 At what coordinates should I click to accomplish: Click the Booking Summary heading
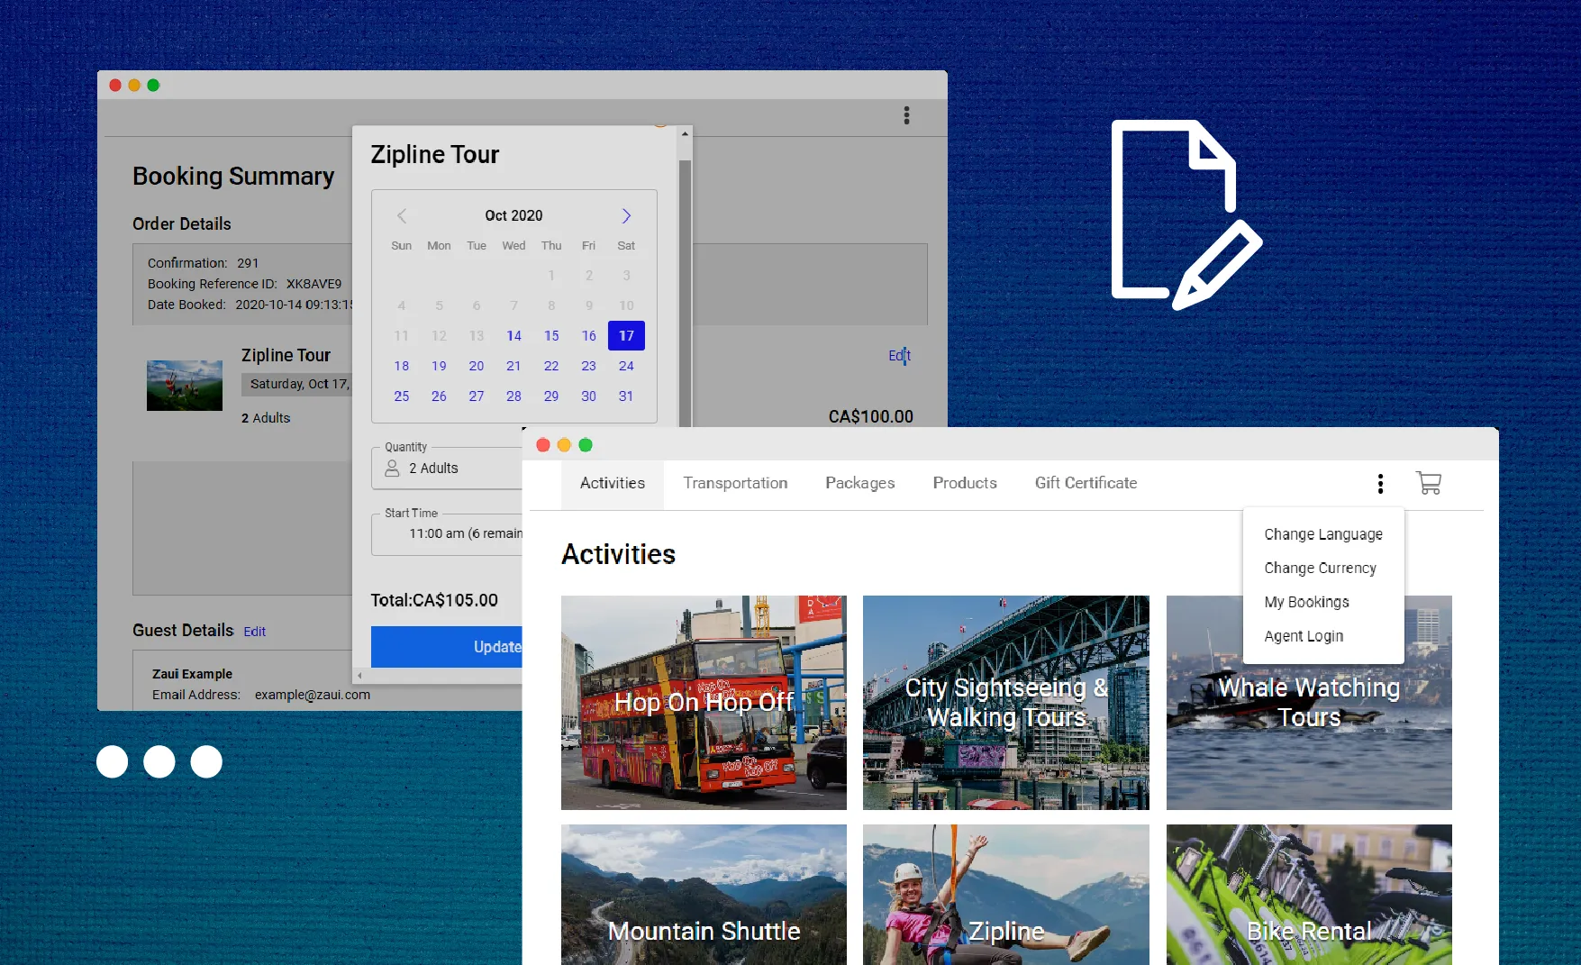tap(233, 176)
